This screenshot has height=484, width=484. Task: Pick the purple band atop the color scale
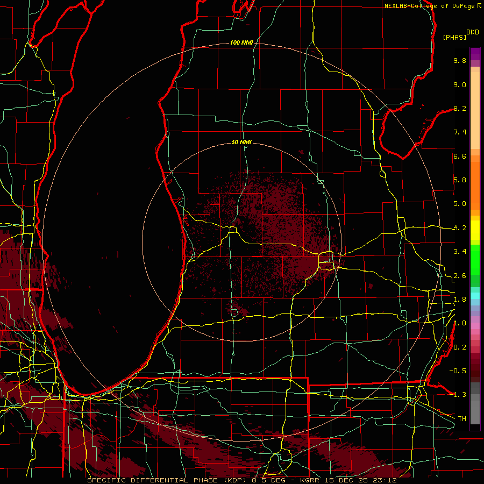(x=475, y=54)
